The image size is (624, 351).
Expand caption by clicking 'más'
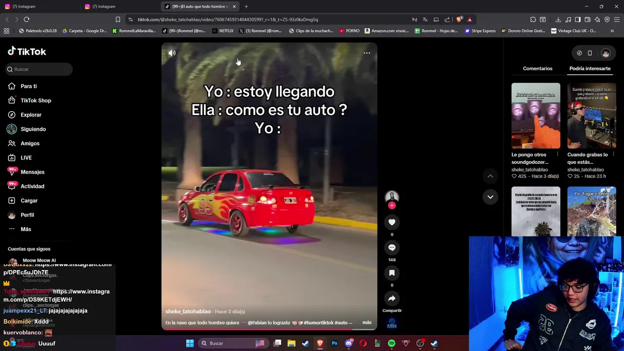click(367, 323)
